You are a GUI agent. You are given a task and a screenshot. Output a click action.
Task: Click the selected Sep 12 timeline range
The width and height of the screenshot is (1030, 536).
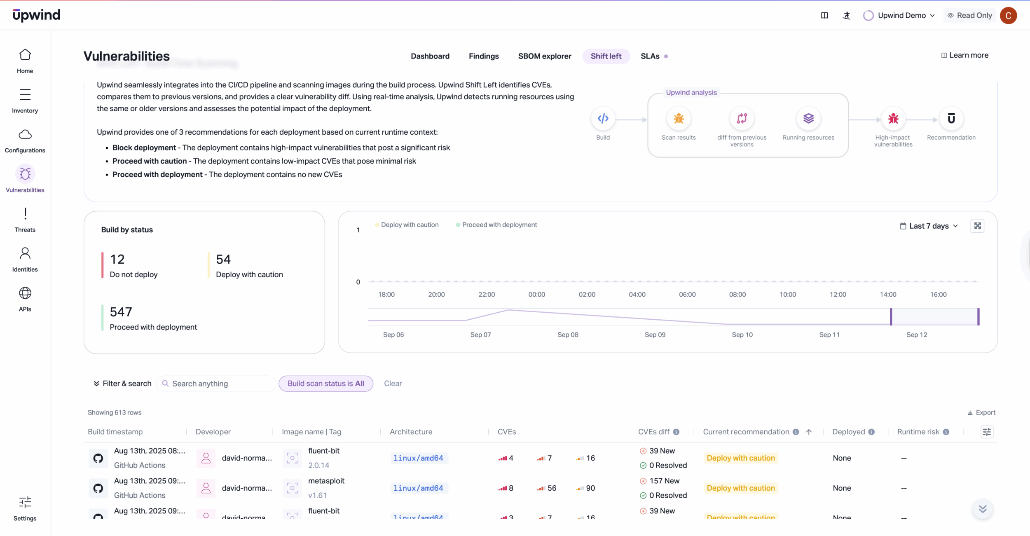(934, 317)
